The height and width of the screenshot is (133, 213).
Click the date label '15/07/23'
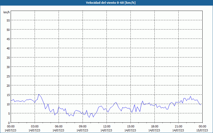pyautogui.click(x=202, y=130)
